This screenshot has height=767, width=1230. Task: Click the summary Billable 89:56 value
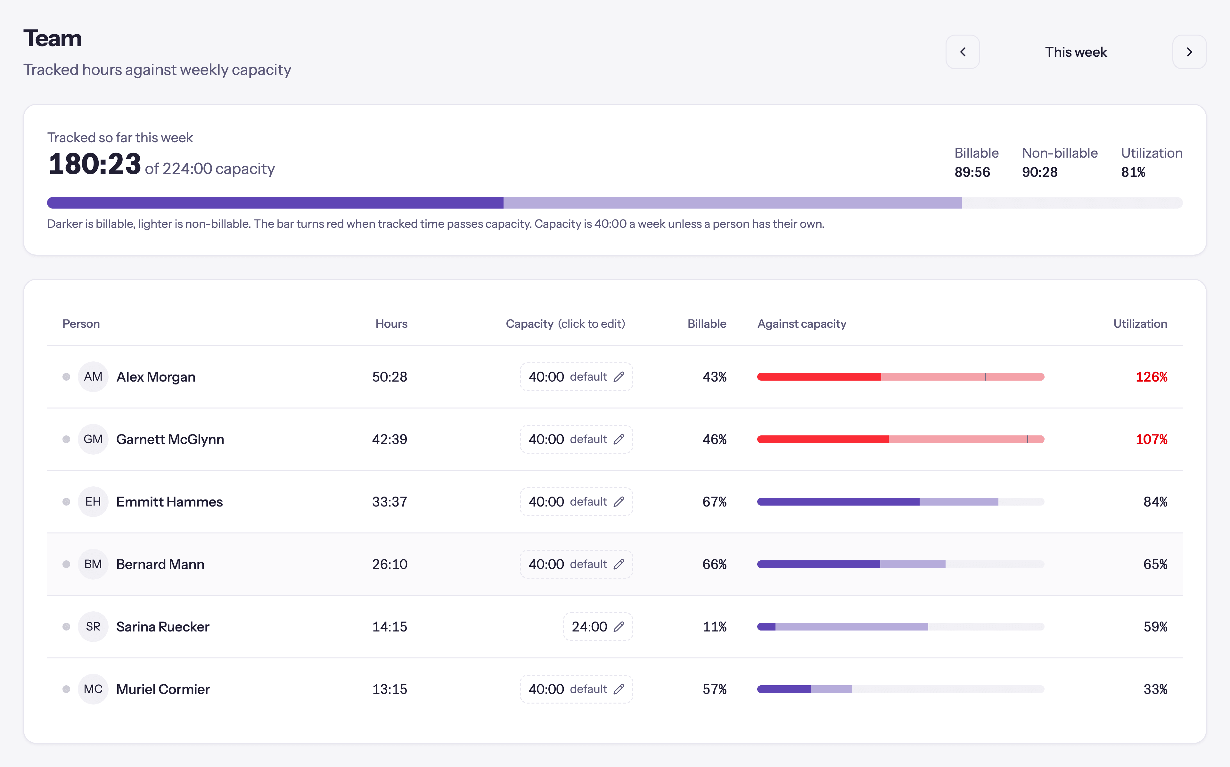pos(972,172)
